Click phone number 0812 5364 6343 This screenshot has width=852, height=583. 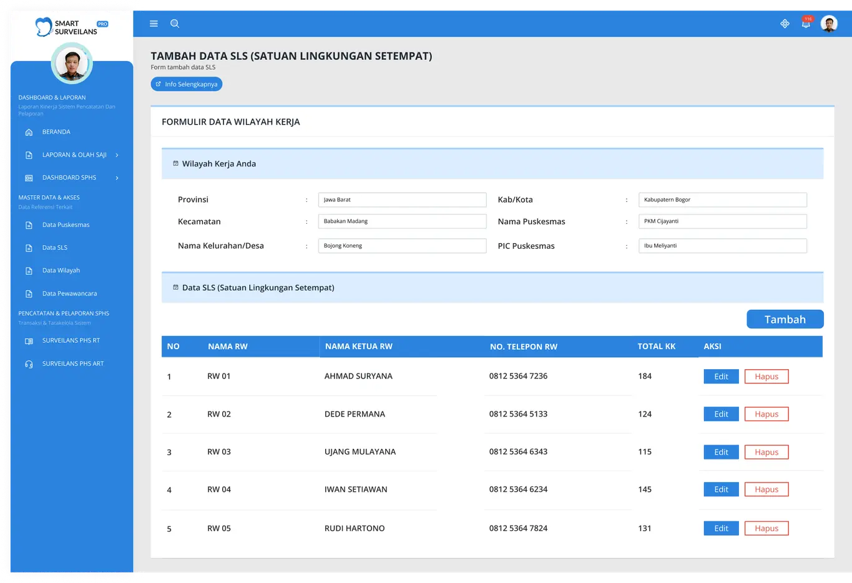(x=518, y=451)
